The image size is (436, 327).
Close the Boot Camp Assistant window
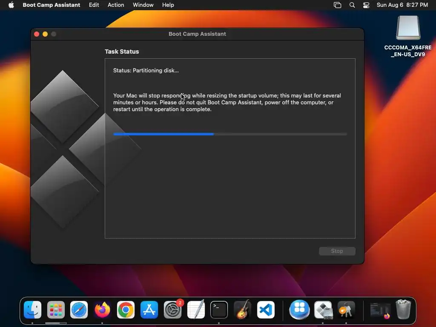tap(37, 34)
